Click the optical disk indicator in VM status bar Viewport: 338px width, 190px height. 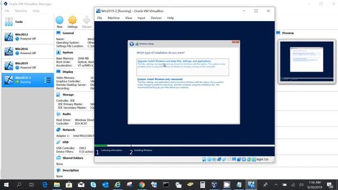point(209,159)
